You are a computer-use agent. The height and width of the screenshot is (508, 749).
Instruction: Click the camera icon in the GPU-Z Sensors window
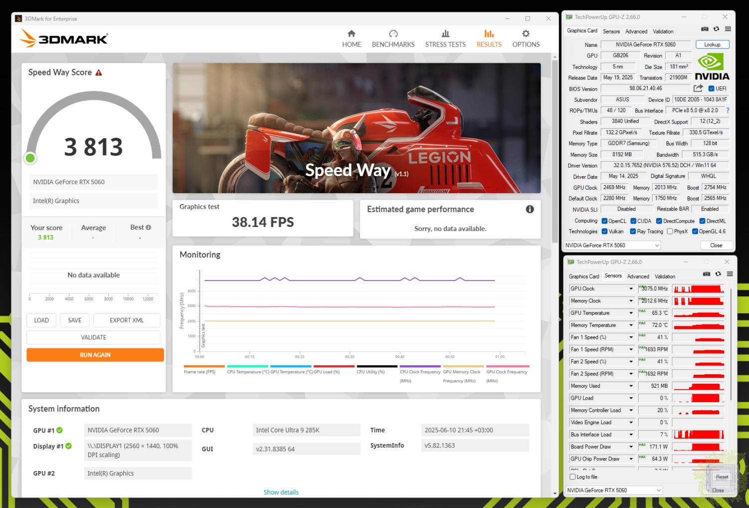[x=707, y=274]
